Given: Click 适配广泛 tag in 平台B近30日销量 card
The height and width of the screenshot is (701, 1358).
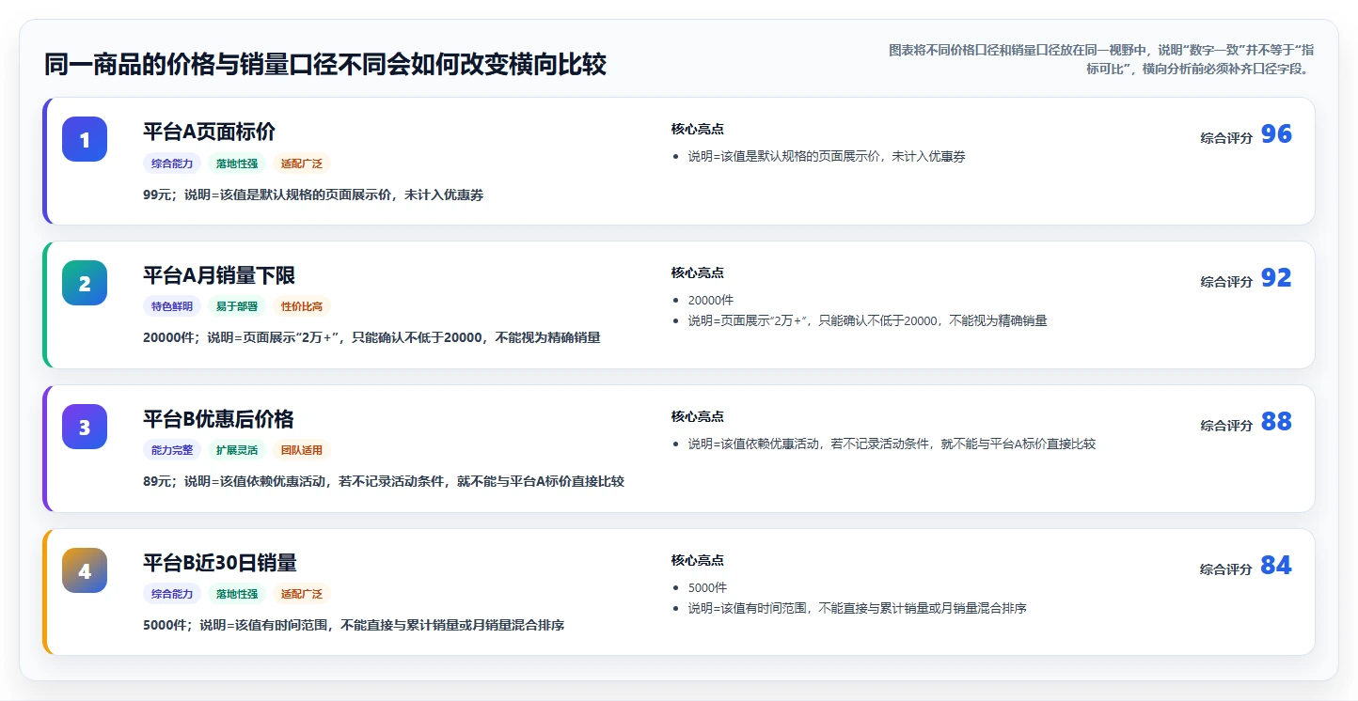Looking at the screenshot, I should click(x=302, y=594).
